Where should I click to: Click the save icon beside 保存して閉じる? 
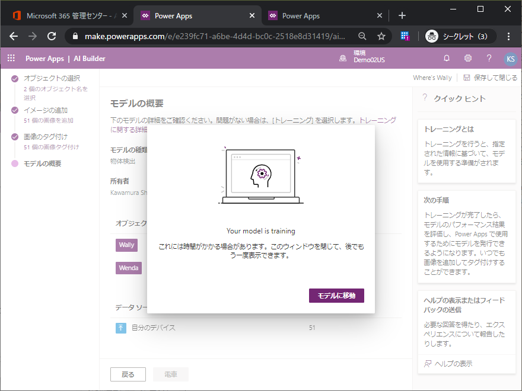[x=467, y=78]
